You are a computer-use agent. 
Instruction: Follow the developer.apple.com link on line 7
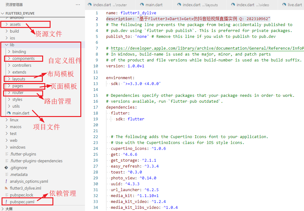208,48
